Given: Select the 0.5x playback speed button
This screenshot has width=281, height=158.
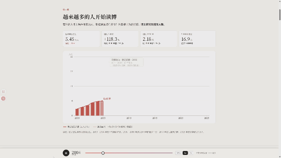Looking at the screenshot, I should click(x=179, y=153).
